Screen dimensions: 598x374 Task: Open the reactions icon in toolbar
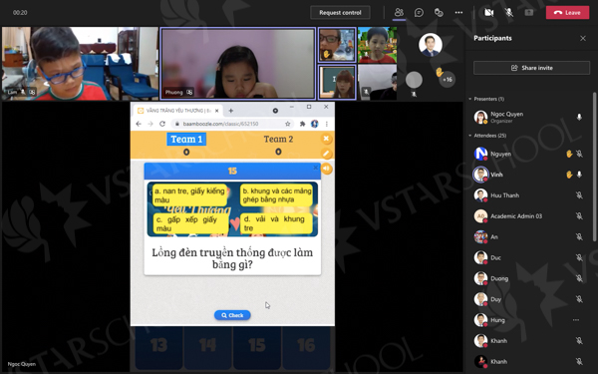point(439,13)
